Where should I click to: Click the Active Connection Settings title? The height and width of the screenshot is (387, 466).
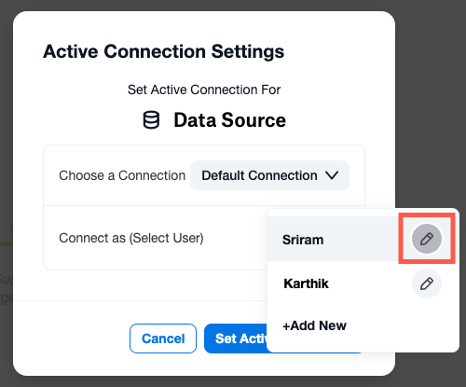point(163,51)
